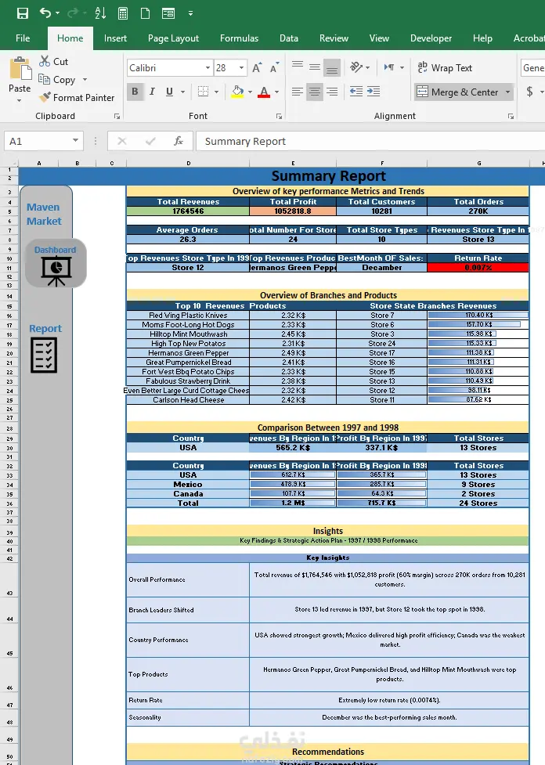This screenshot has height=765, width=545.
Task: Select the Format Painter tool
Action: pos(78,98)
